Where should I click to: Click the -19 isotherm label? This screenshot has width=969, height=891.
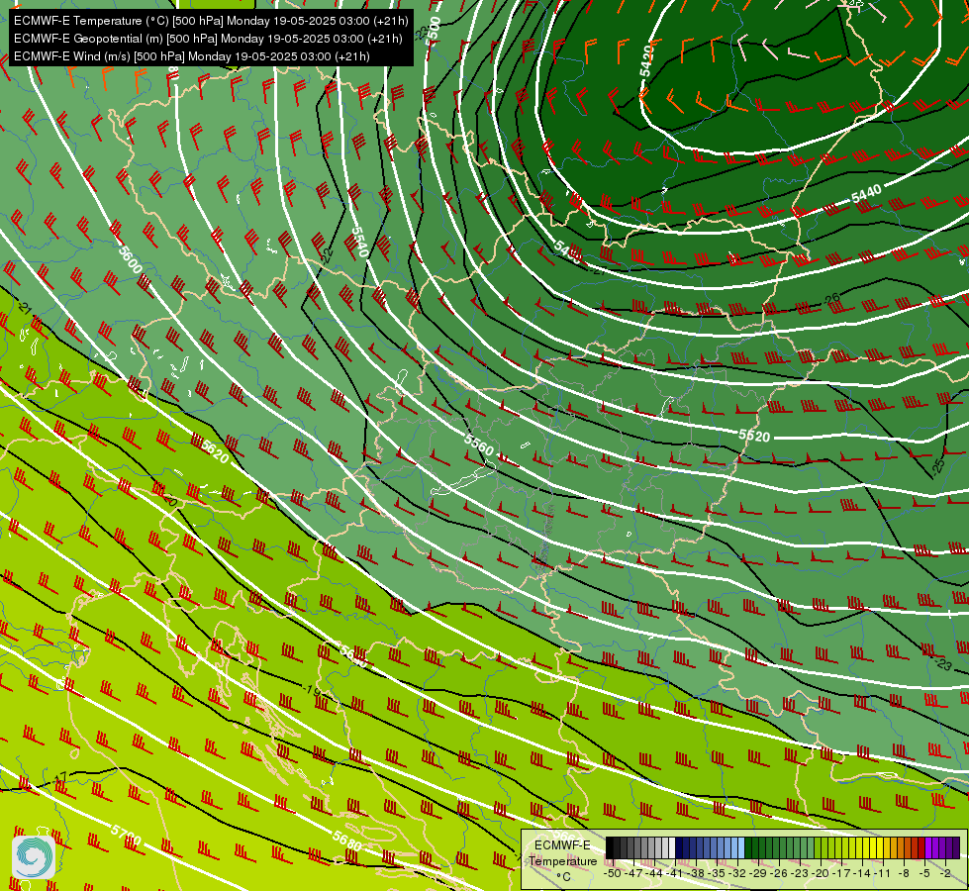(313, 690)
